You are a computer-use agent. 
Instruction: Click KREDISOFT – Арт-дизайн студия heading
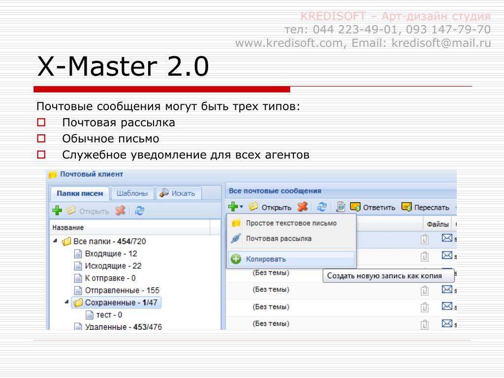[396, 16]
